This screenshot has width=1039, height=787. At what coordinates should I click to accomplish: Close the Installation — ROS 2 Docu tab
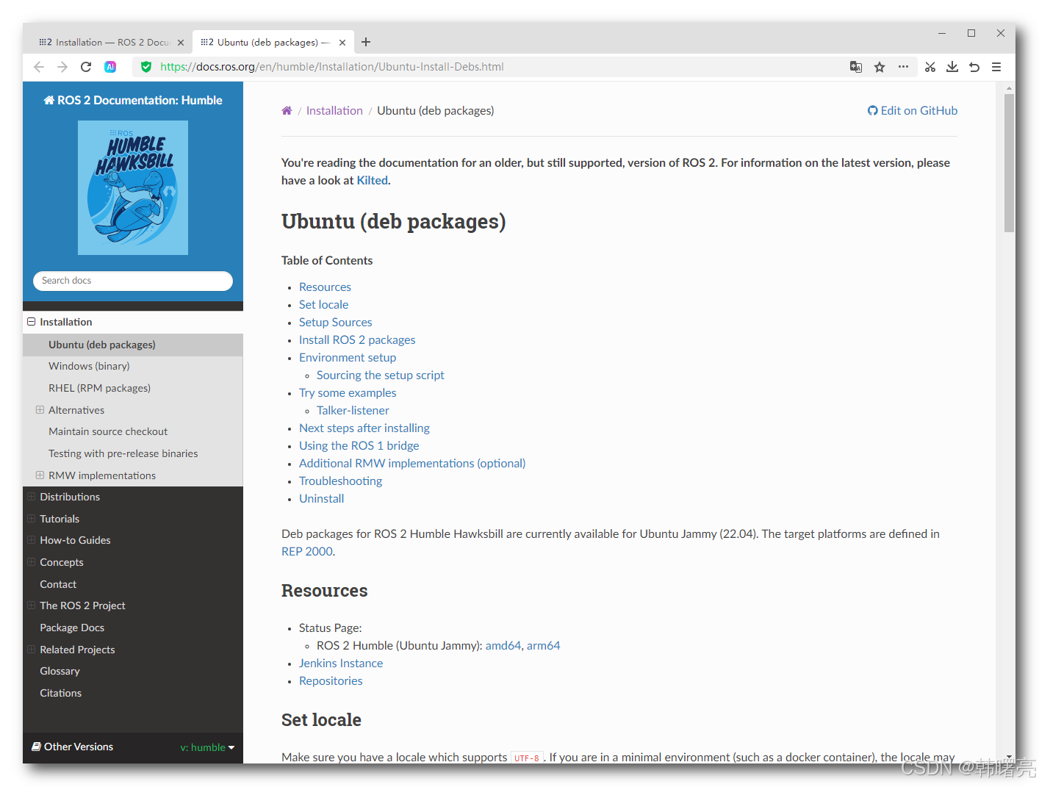181,43
